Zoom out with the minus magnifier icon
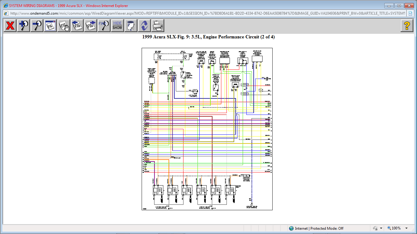This screenshot has height=234, width=417. pos(37,26)
